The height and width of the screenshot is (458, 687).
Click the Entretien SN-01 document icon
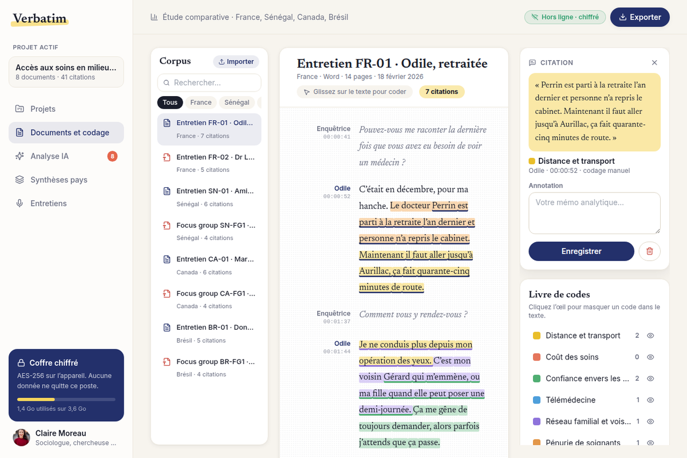[x=167, y=191]
